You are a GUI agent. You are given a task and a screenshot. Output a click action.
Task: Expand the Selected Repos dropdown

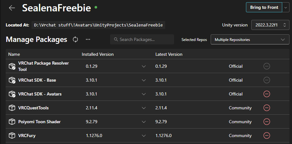pos(250,40)
